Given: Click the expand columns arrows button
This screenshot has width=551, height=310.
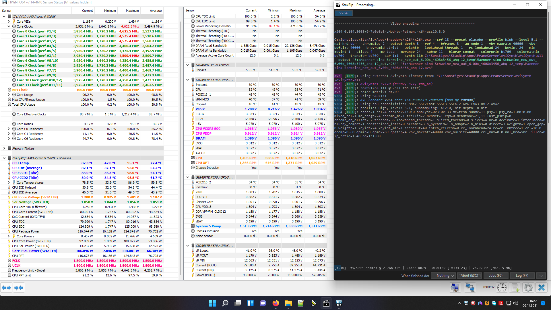Looking at the screenshot, I should [6, 288].
